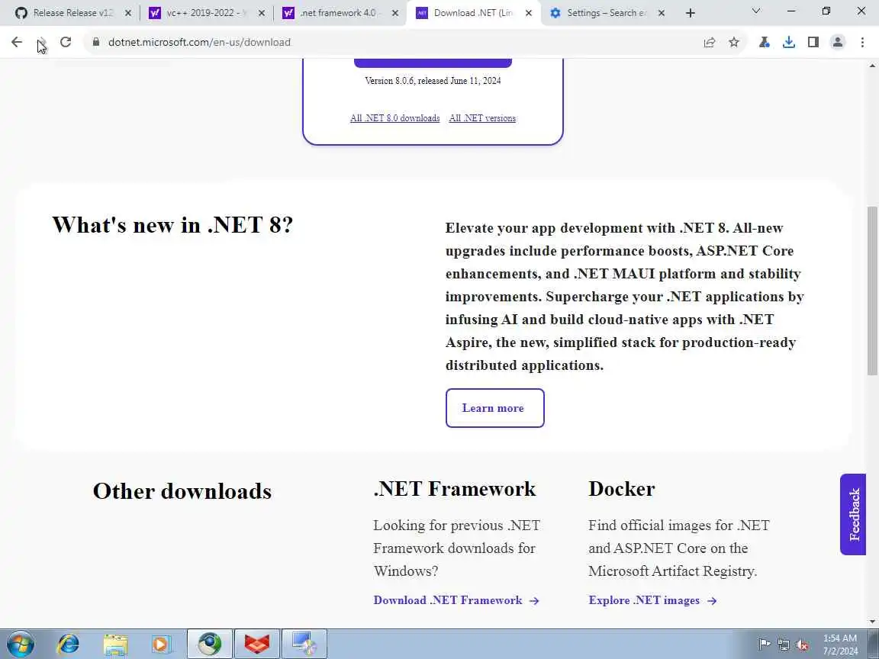The width and height of the screenshot is (879, 659).
Task: Open All .NET 8.0 downloads link
Action: (394, 118)
